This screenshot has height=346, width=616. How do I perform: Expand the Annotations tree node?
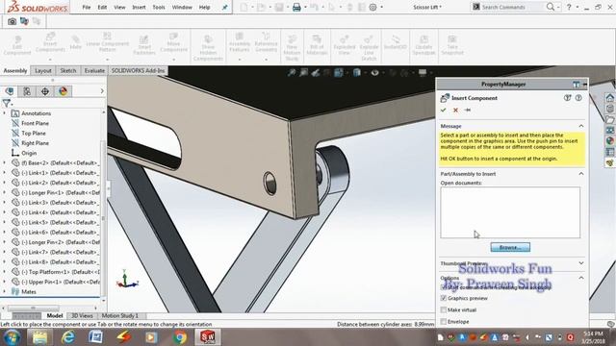(4, 113)
